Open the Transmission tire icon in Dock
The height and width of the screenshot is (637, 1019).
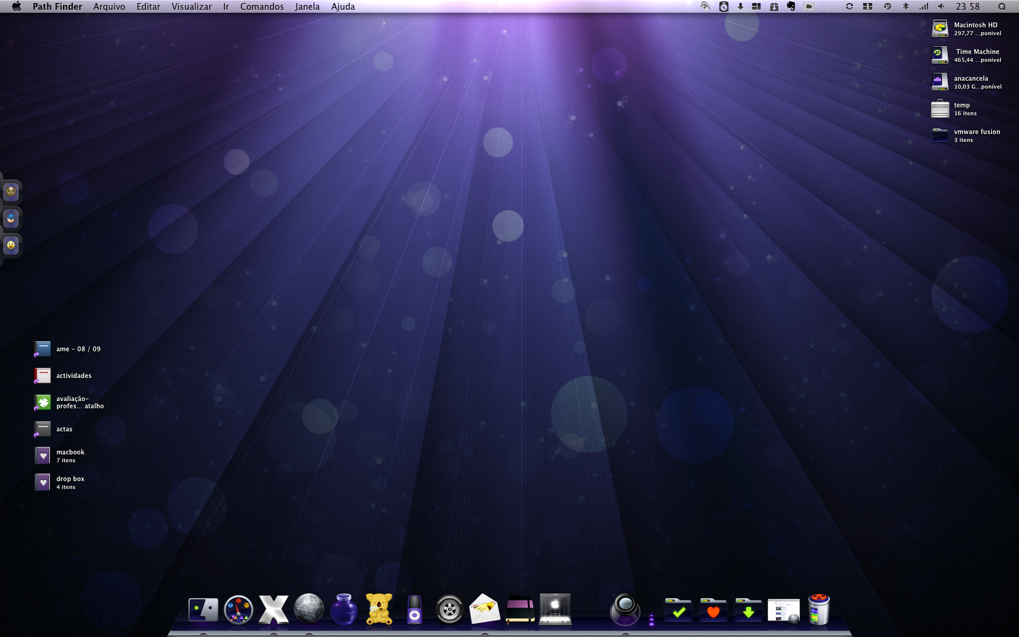pos(449,610)
